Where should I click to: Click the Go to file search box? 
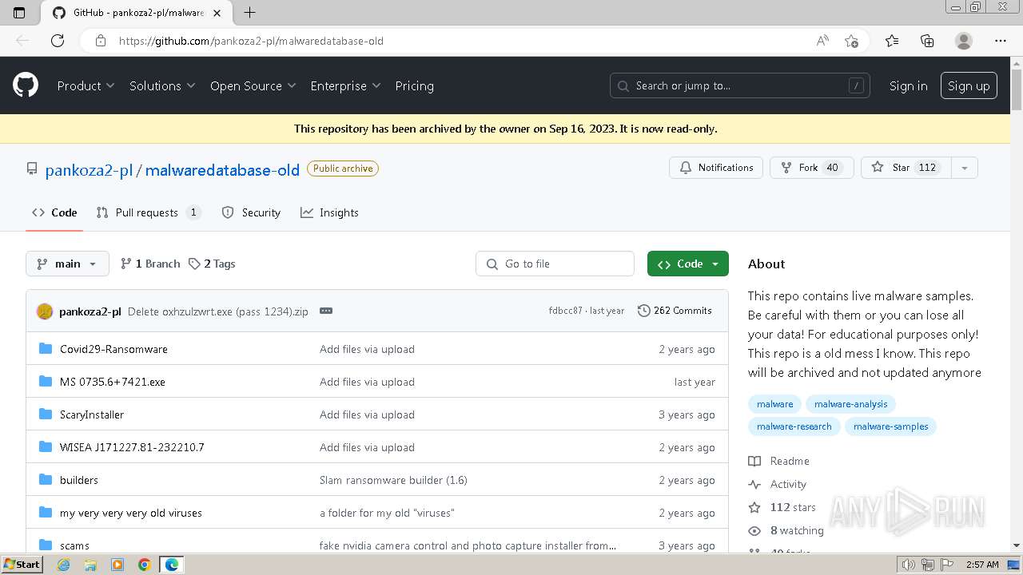[555, 264]
